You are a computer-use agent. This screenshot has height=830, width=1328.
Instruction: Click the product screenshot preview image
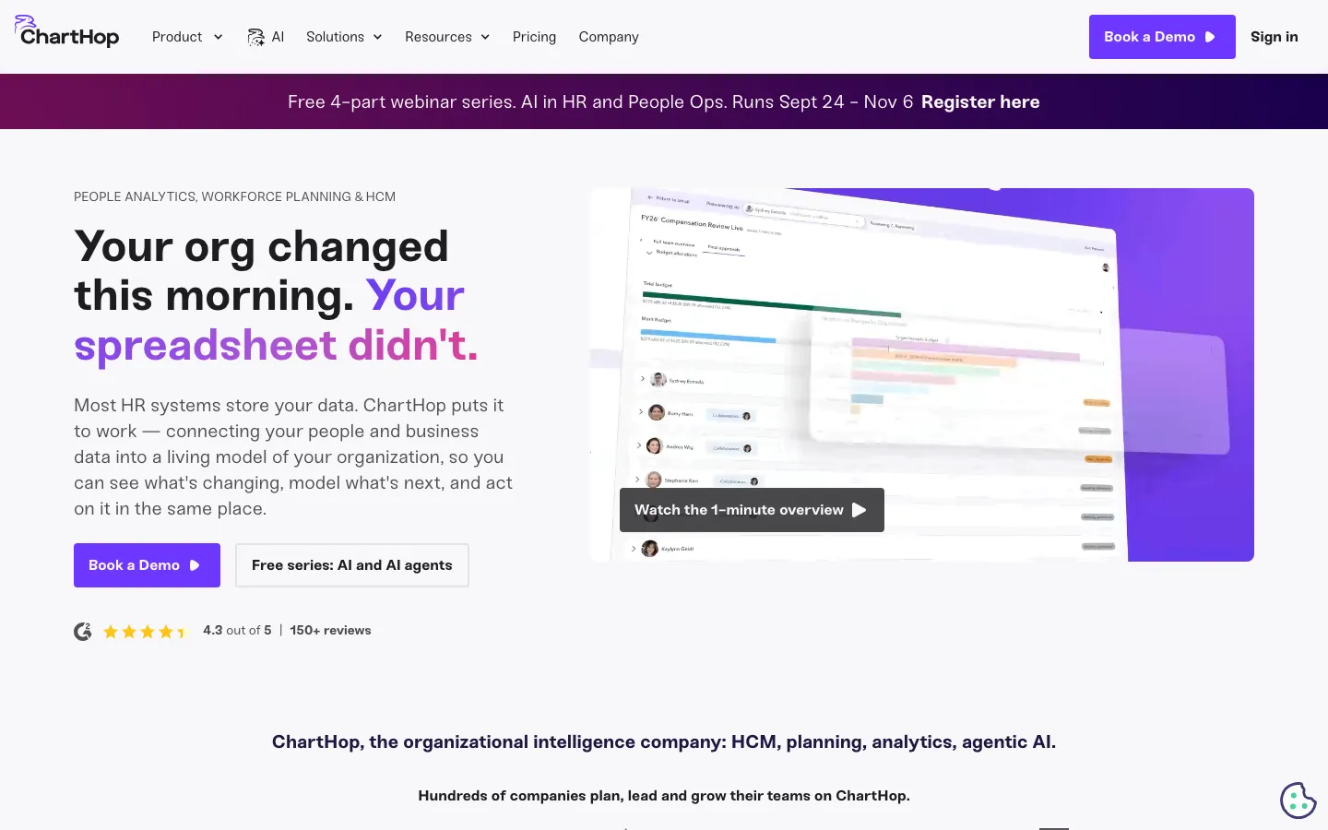(922, 374)
